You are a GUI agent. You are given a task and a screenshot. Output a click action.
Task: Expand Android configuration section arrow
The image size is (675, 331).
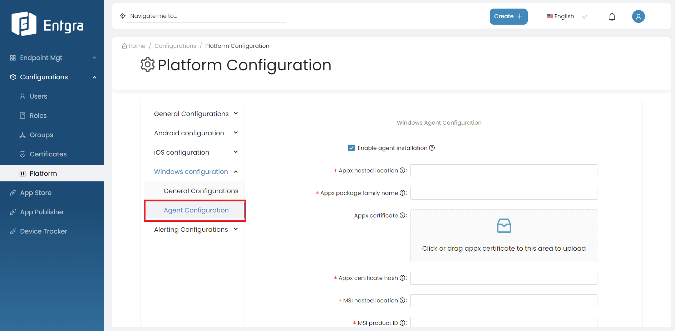[236, 133]
